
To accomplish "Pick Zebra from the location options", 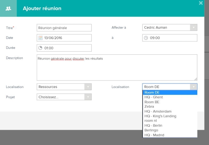I will [x=149, y=107].
